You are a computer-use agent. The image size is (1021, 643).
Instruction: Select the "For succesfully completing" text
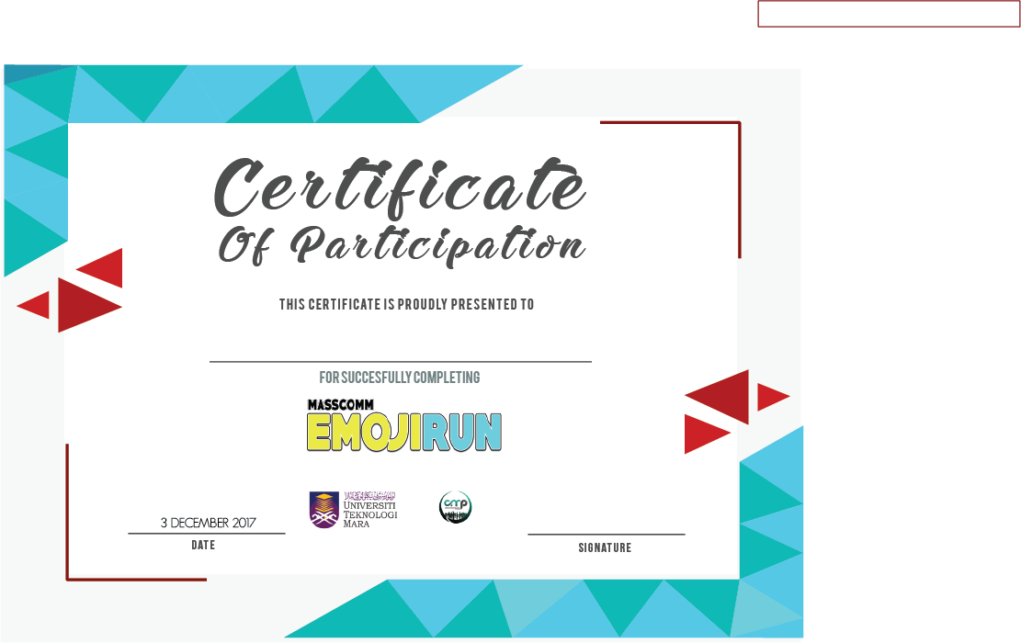point(399,378)
